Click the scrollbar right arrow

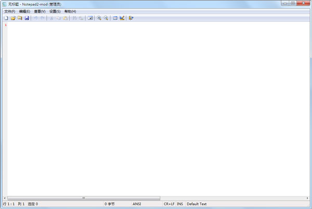[x=307, y=198]
